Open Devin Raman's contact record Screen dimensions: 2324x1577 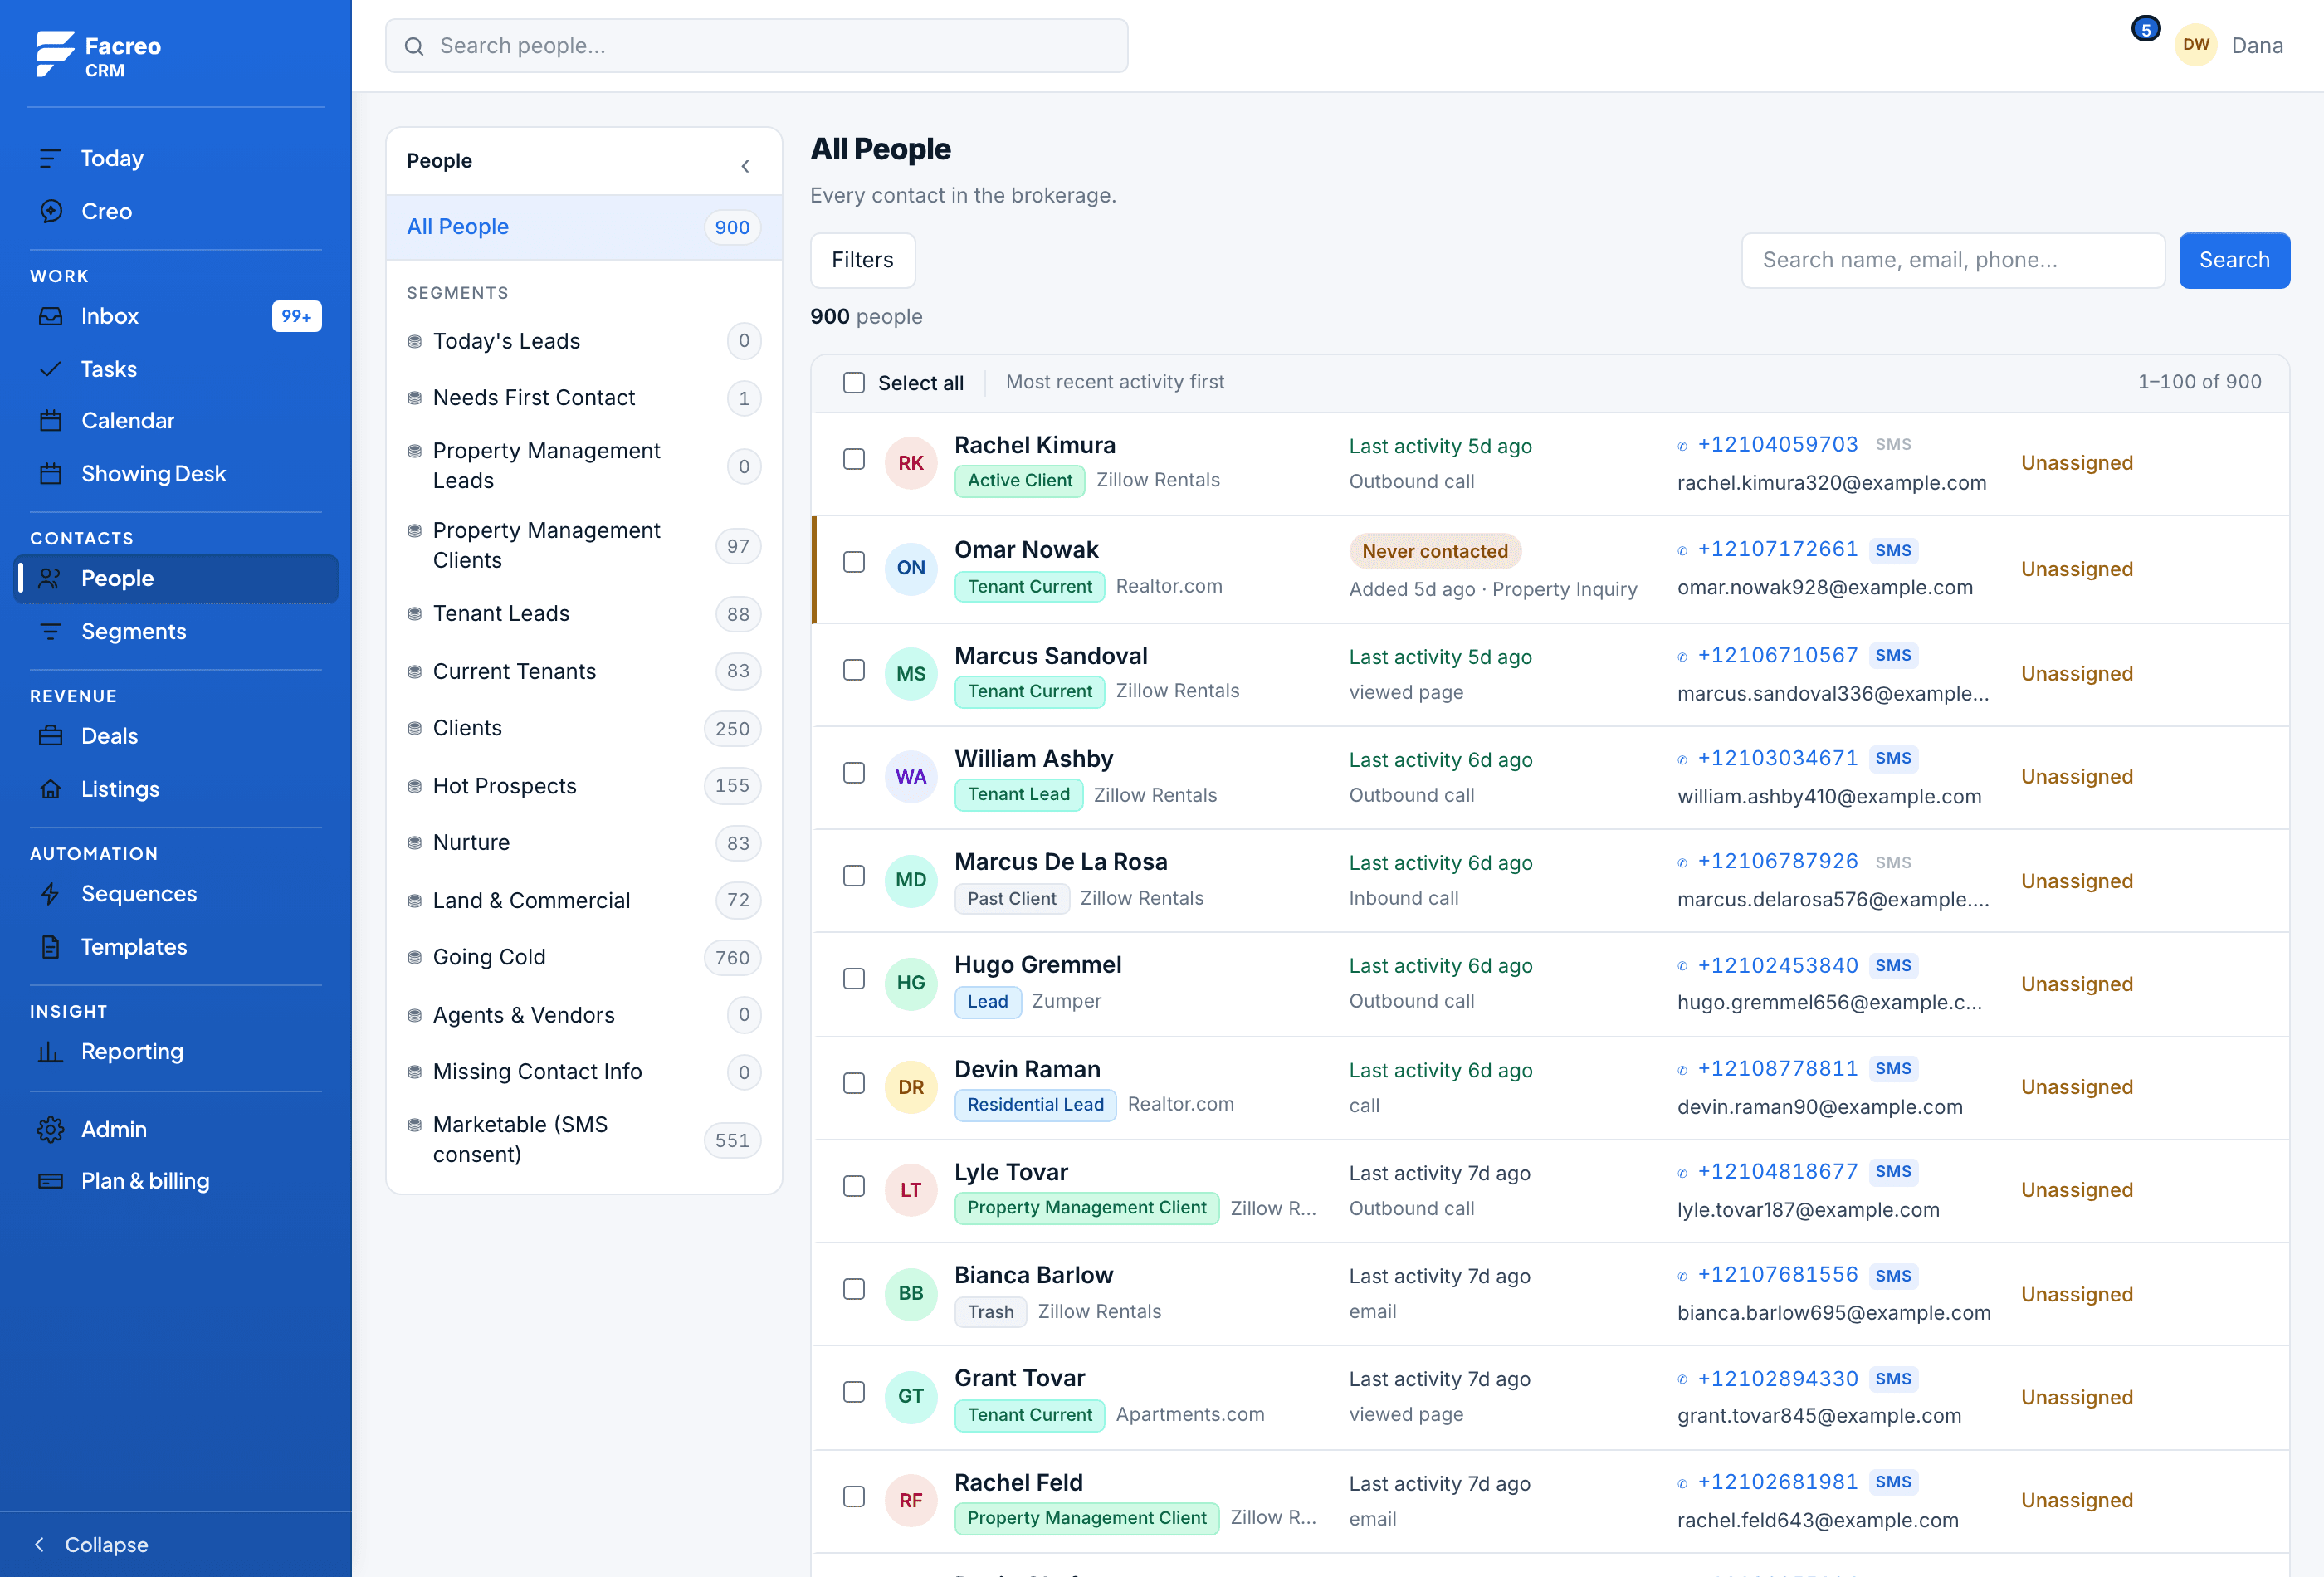pos(1027,1069)
